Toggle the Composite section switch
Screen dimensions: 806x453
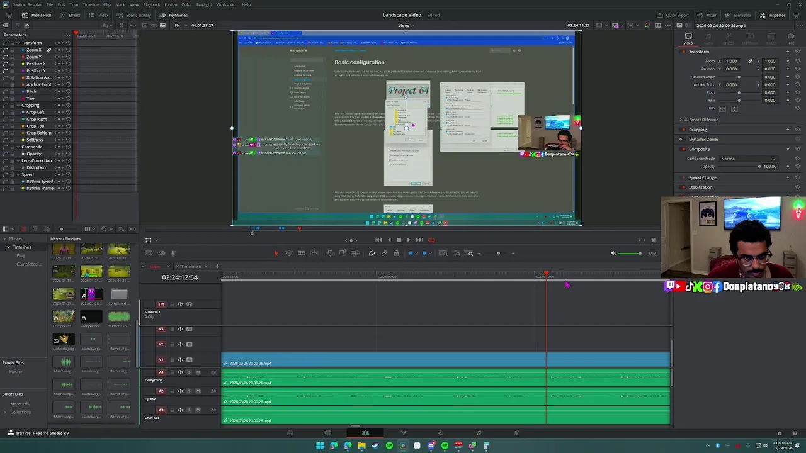tap(683, 149)
